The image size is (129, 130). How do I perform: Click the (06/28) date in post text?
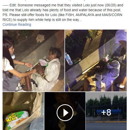pos(111,5)
